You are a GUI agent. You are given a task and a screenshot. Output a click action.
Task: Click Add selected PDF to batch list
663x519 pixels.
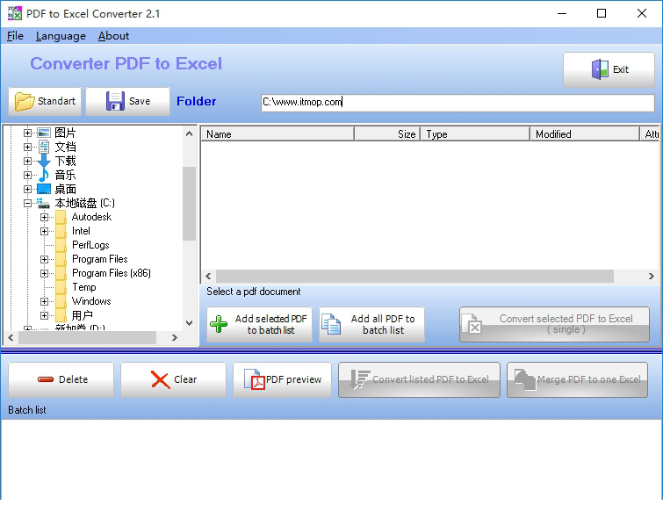[x=260, y=324]
